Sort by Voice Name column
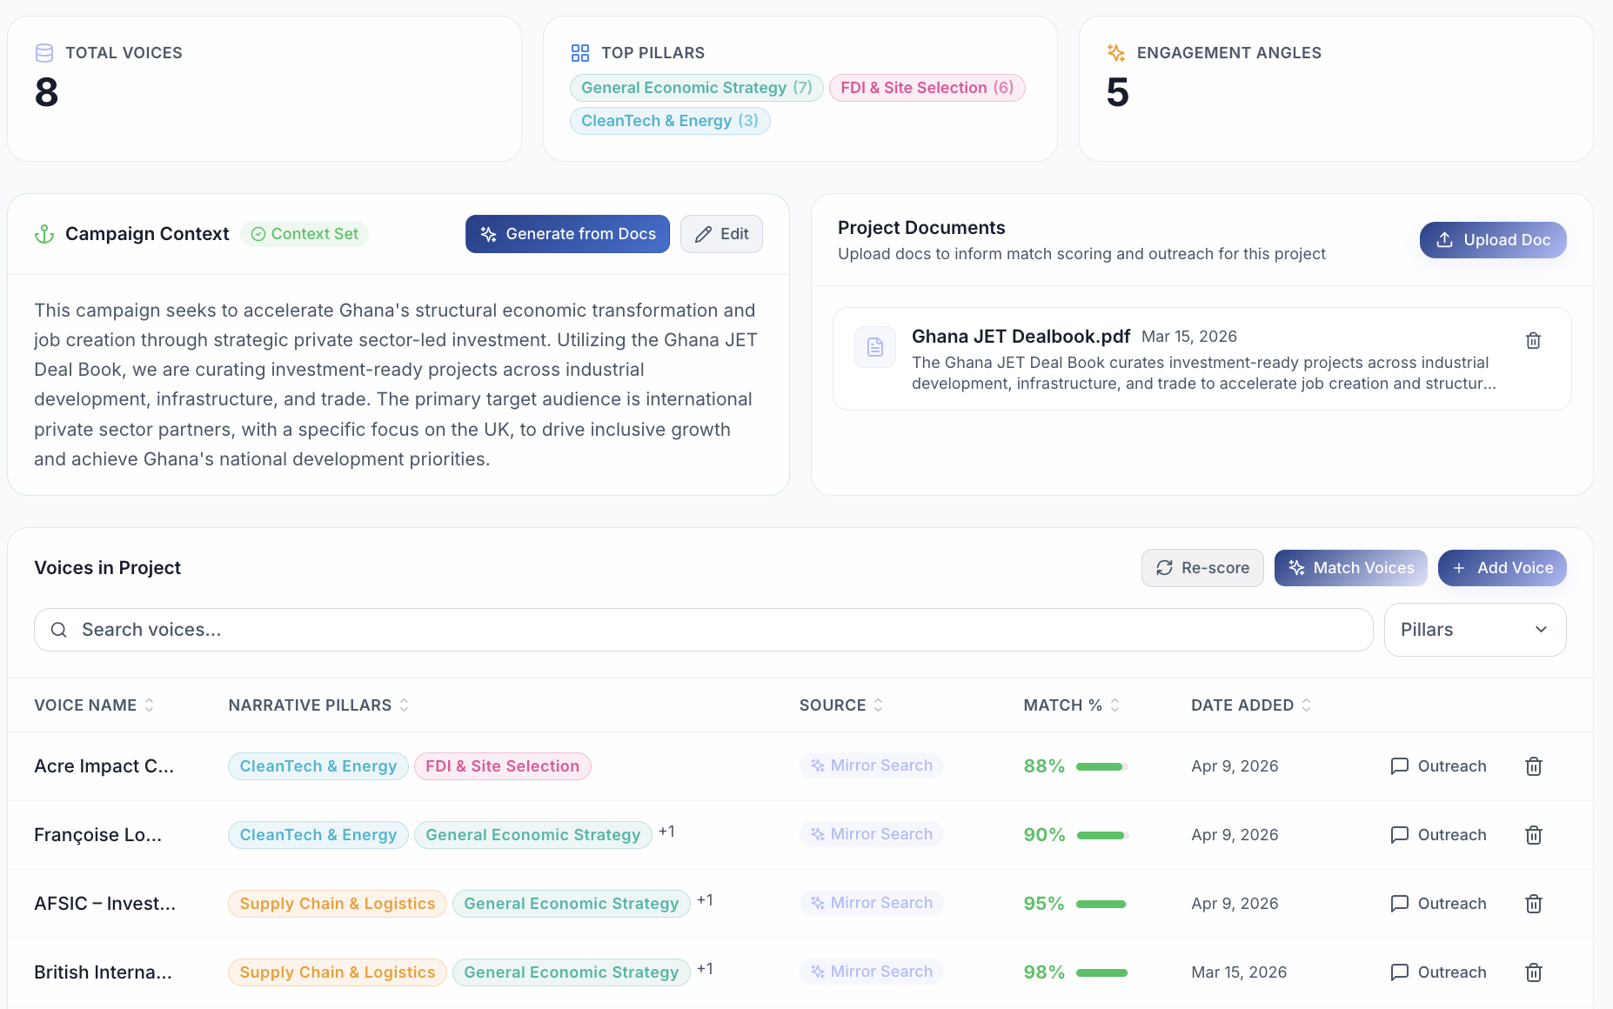This screenshot has width=1613, height=1009. pos(94,705)
